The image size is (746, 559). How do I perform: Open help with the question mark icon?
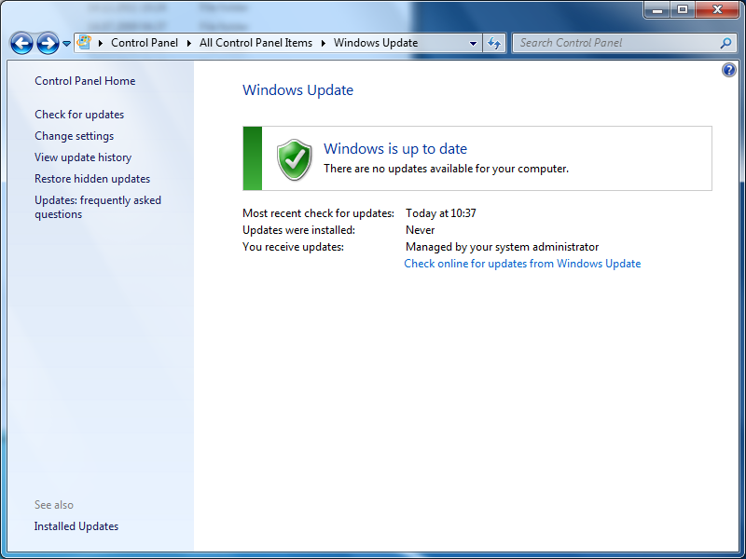(x=729, y=71)
